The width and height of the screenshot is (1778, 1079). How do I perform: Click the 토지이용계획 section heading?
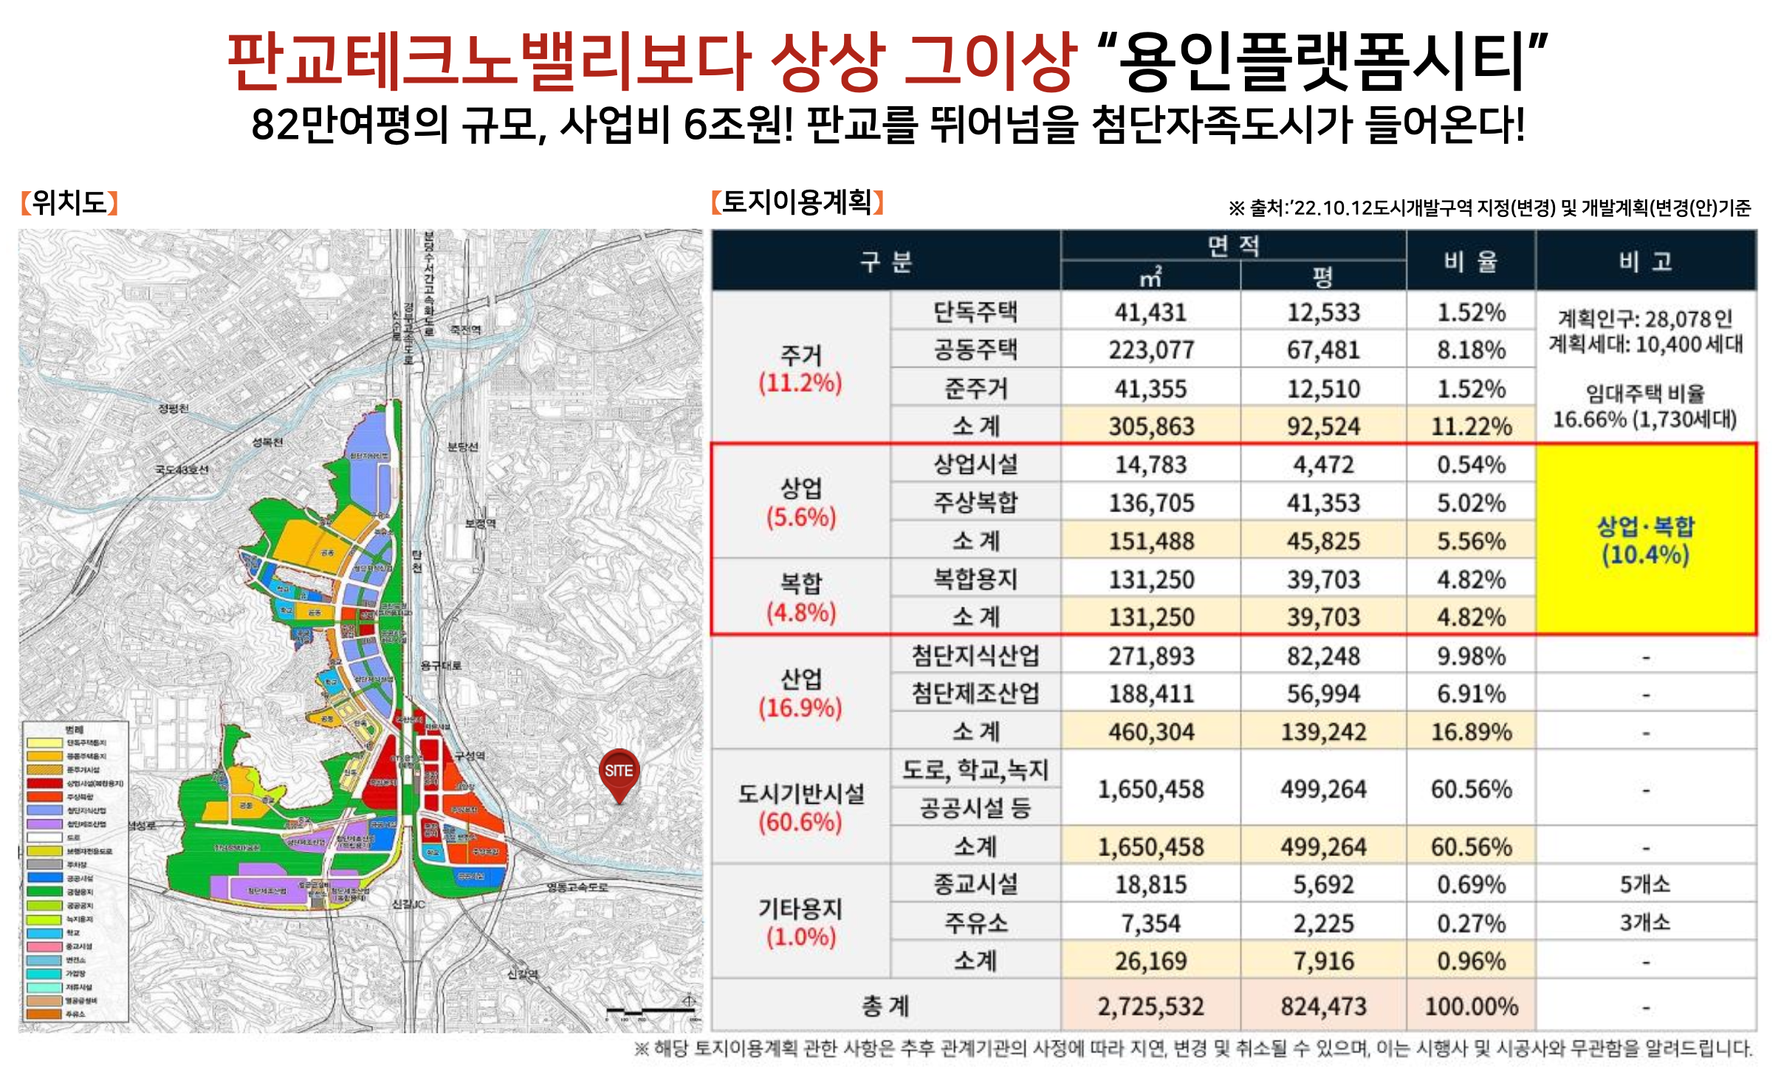coord(797,201)
